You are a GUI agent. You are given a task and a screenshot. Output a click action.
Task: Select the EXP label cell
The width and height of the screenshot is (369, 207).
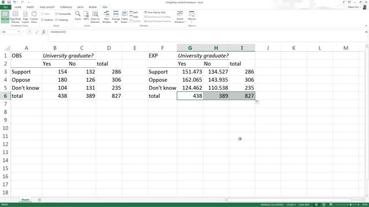point(163,56)
